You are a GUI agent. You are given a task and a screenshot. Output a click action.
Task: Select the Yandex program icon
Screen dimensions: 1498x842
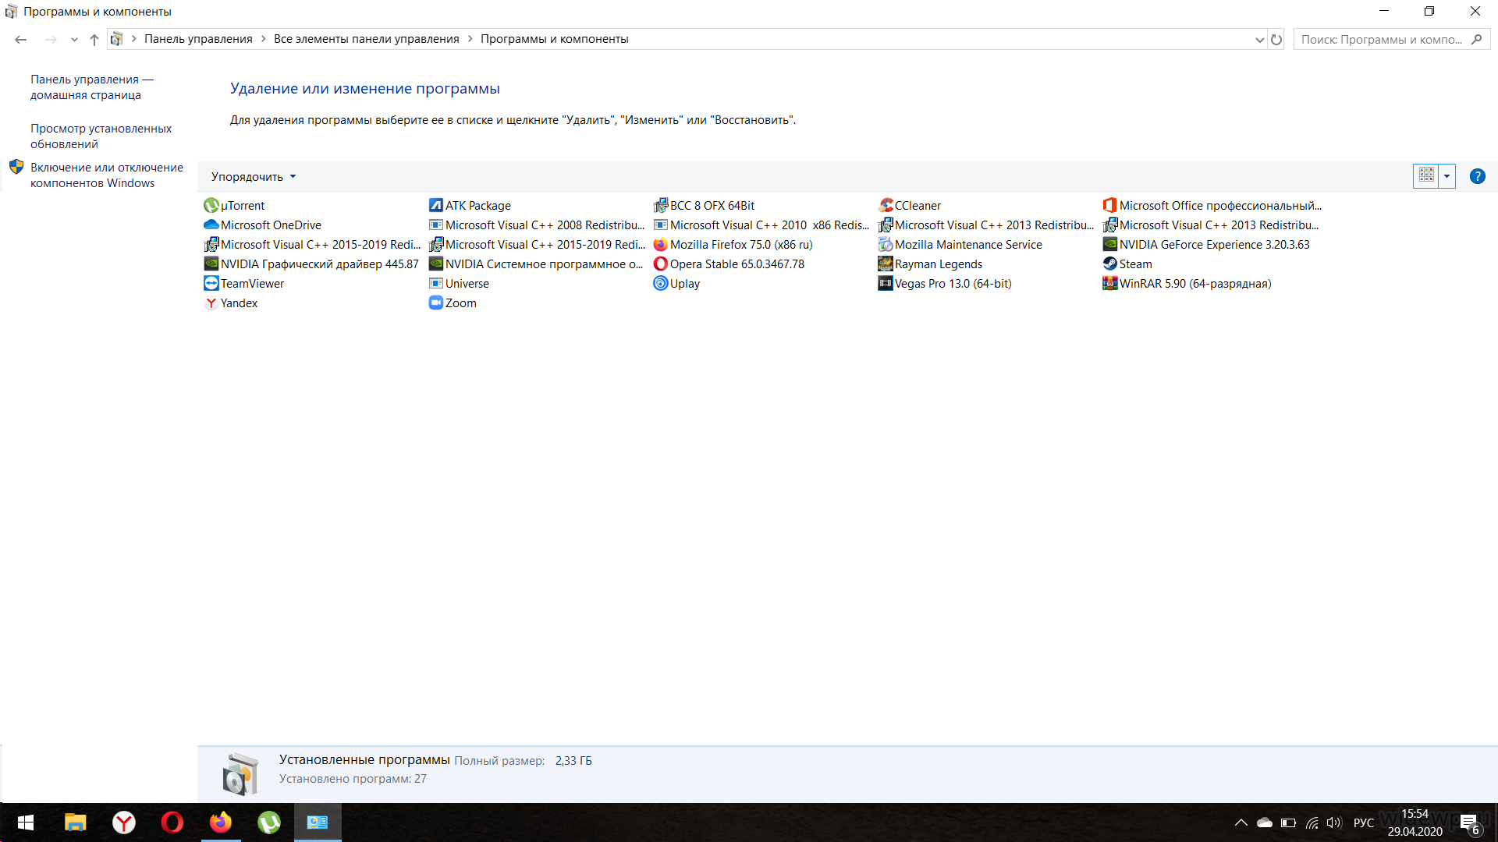pyautogui.click(x=211, y=303)
